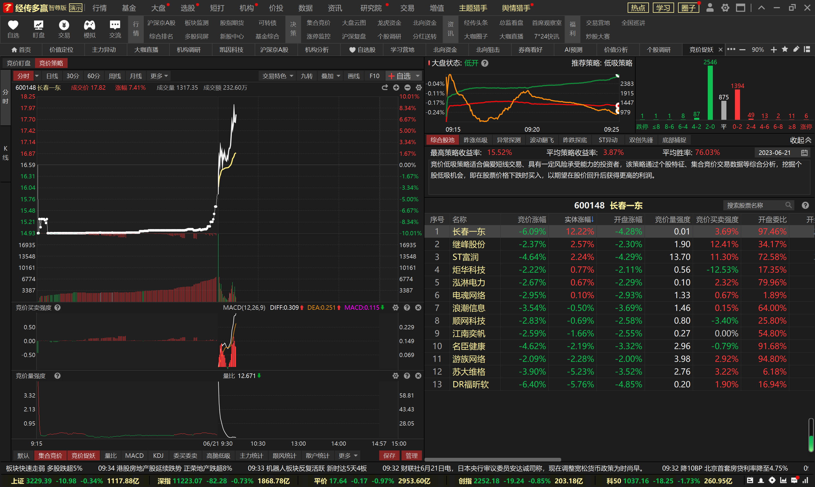Click the search magnifier icon

pos(788,205)
